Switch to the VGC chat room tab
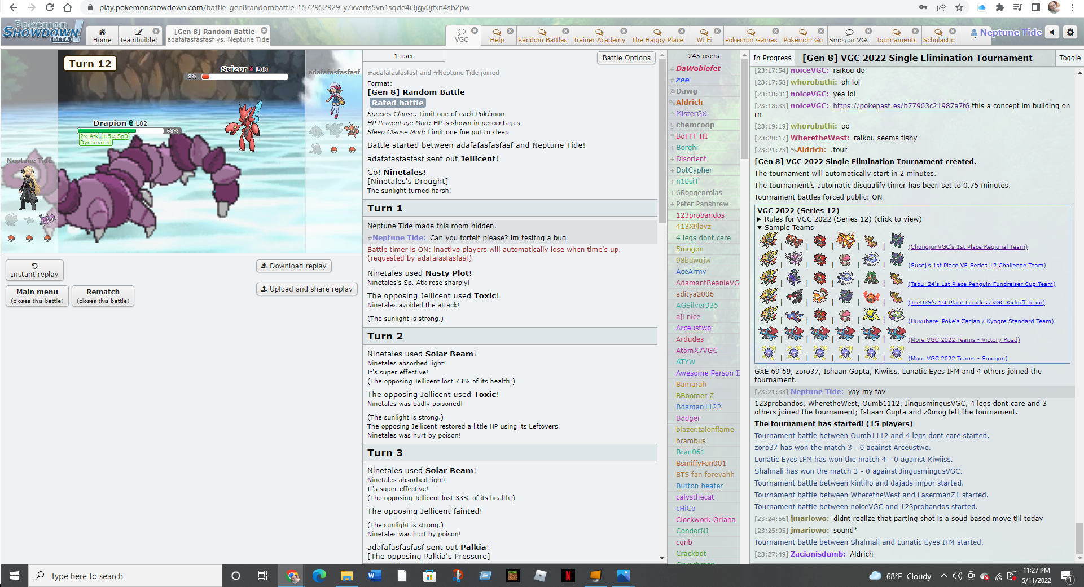This screenshot has height=587, width=1084. [x=462, y=35]
